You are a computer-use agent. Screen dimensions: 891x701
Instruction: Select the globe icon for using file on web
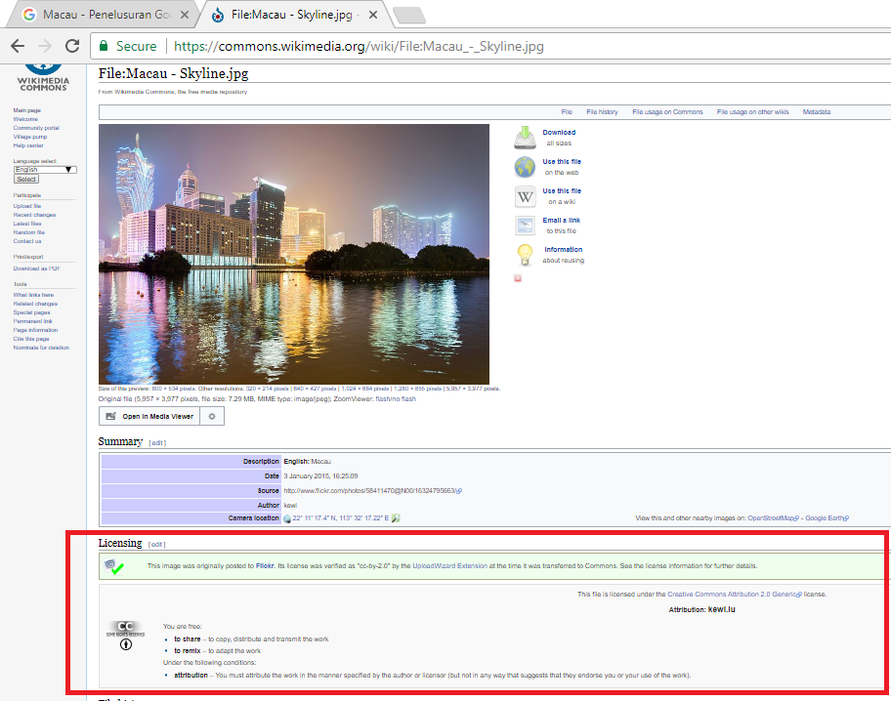[524, 166]
